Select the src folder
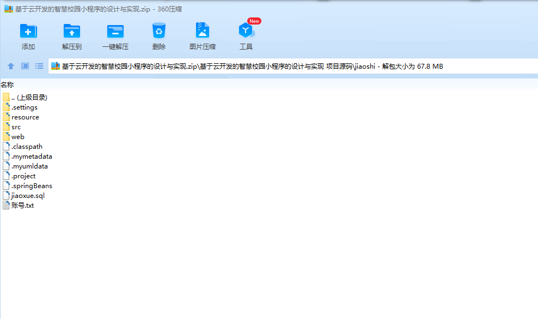The image size is (538, 319). [x=11, y=127]
